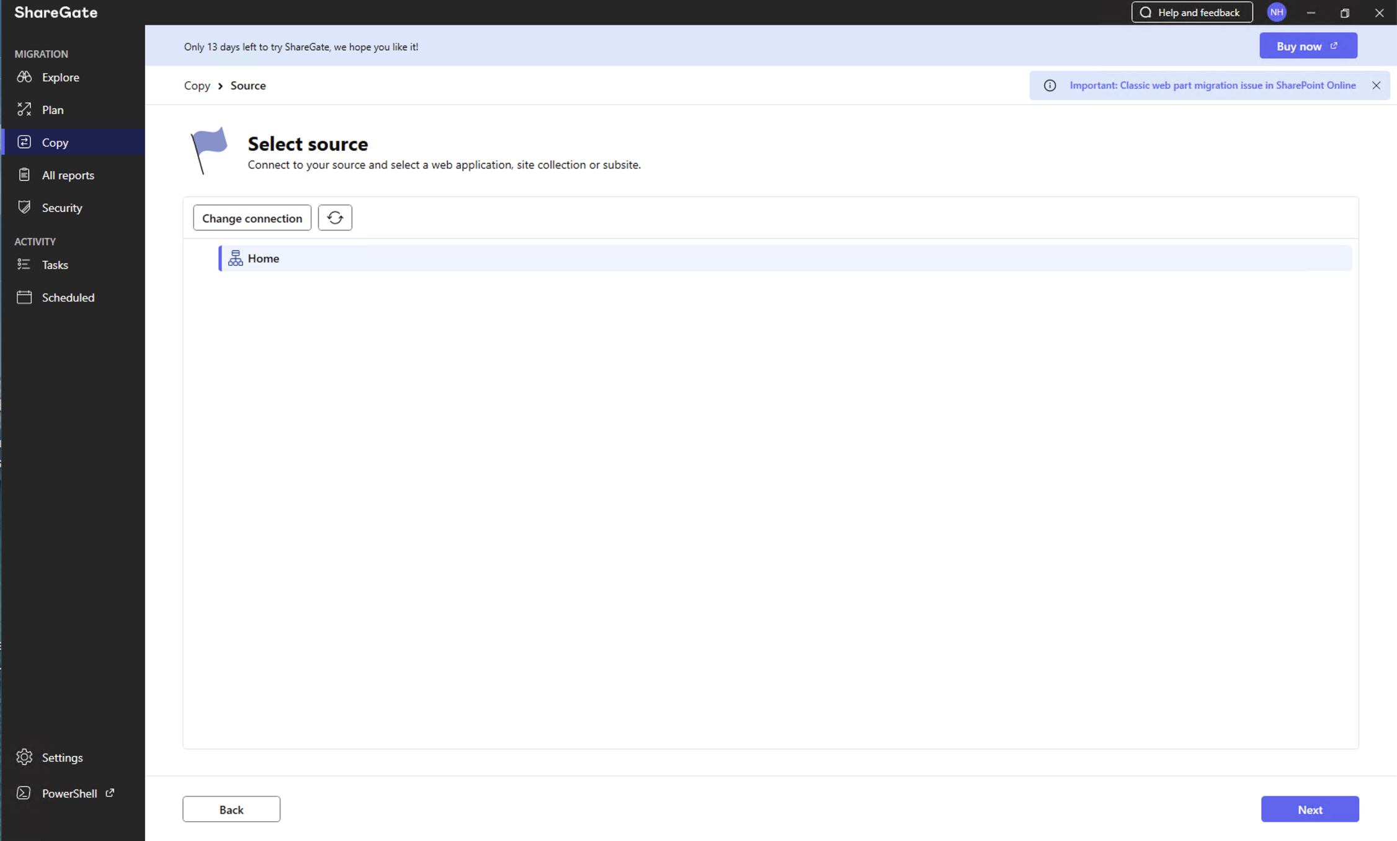The width and height of the screenshot is (1397, 841).
Task: Select the Home site tree row
Action: (x=785, y=258)
